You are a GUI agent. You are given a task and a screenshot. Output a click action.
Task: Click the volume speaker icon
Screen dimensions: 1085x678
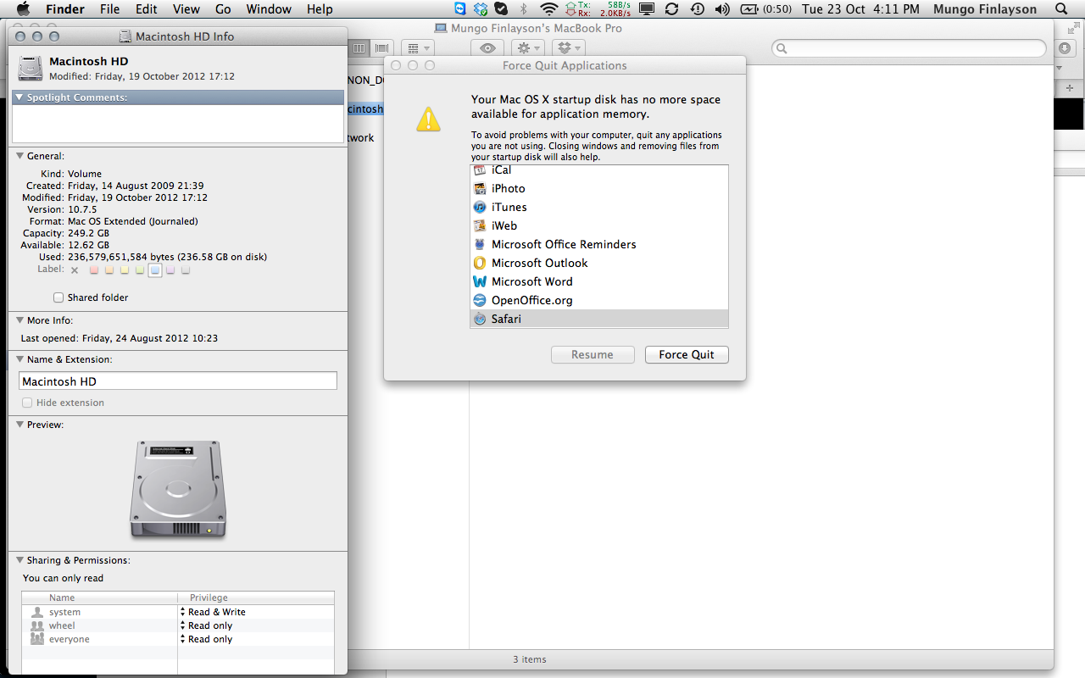[722, 9]
